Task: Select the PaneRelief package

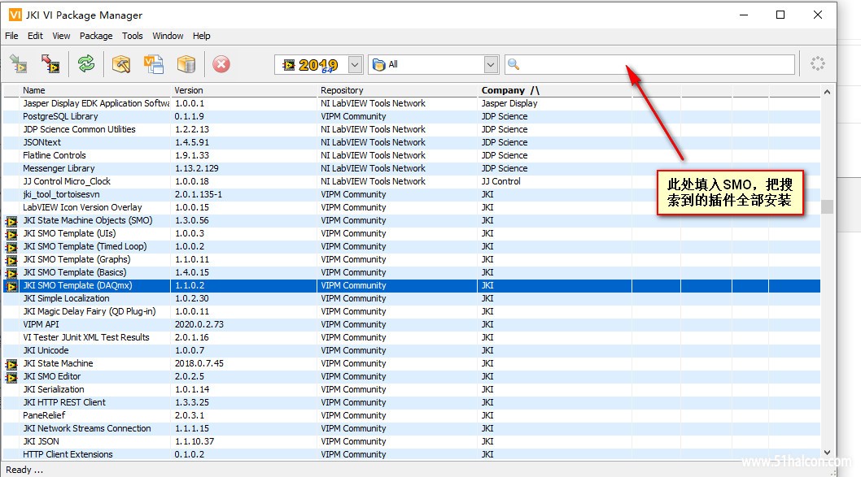Action: coord(412,415)
